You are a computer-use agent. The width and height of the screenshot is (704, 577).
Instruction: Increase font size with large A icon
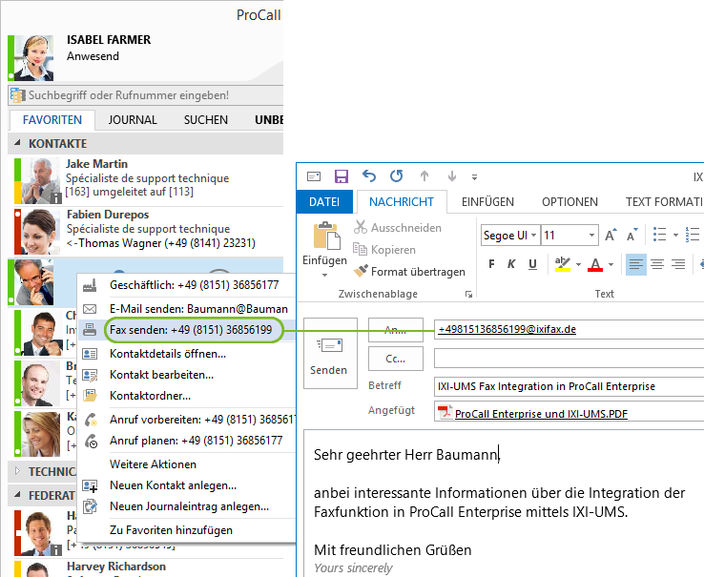point(611,235)
